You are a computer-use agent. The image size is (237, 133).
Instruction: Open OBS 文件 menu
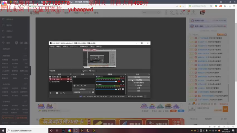coord(52,47)
